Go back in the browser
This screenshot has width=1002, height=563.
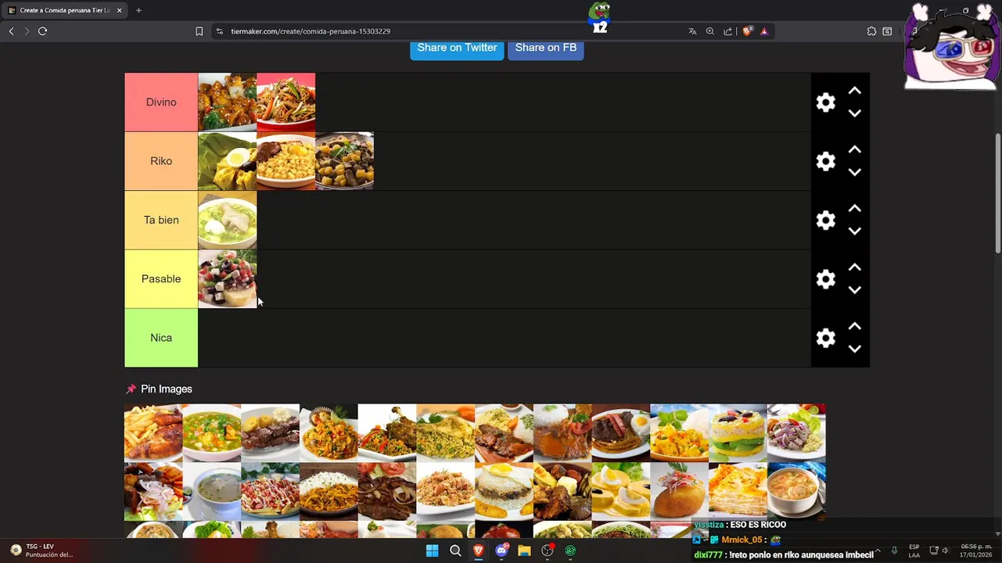click(x=11, y=31)
